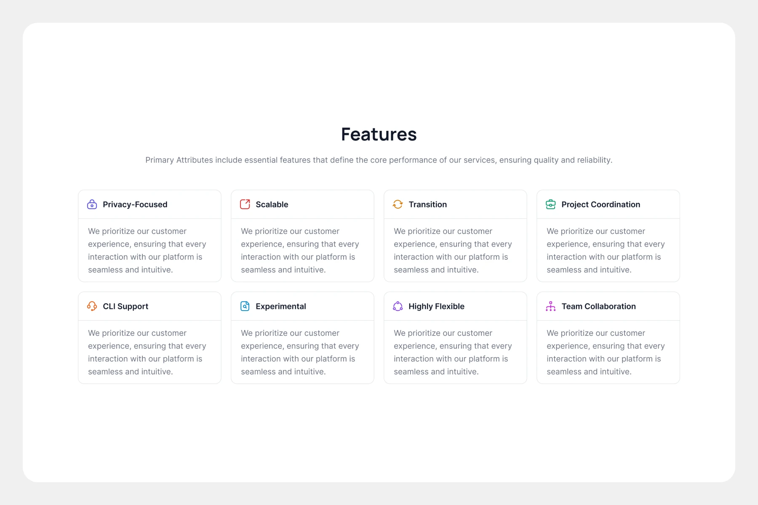Viewport: 758px width, 505px height.
Task: Open the Experimental feature heading
Action: coord(280,306)
